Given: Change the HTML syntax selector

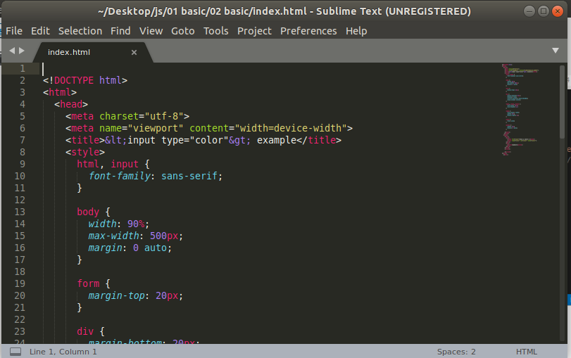Looking at the screenshot, I should 526,352.
